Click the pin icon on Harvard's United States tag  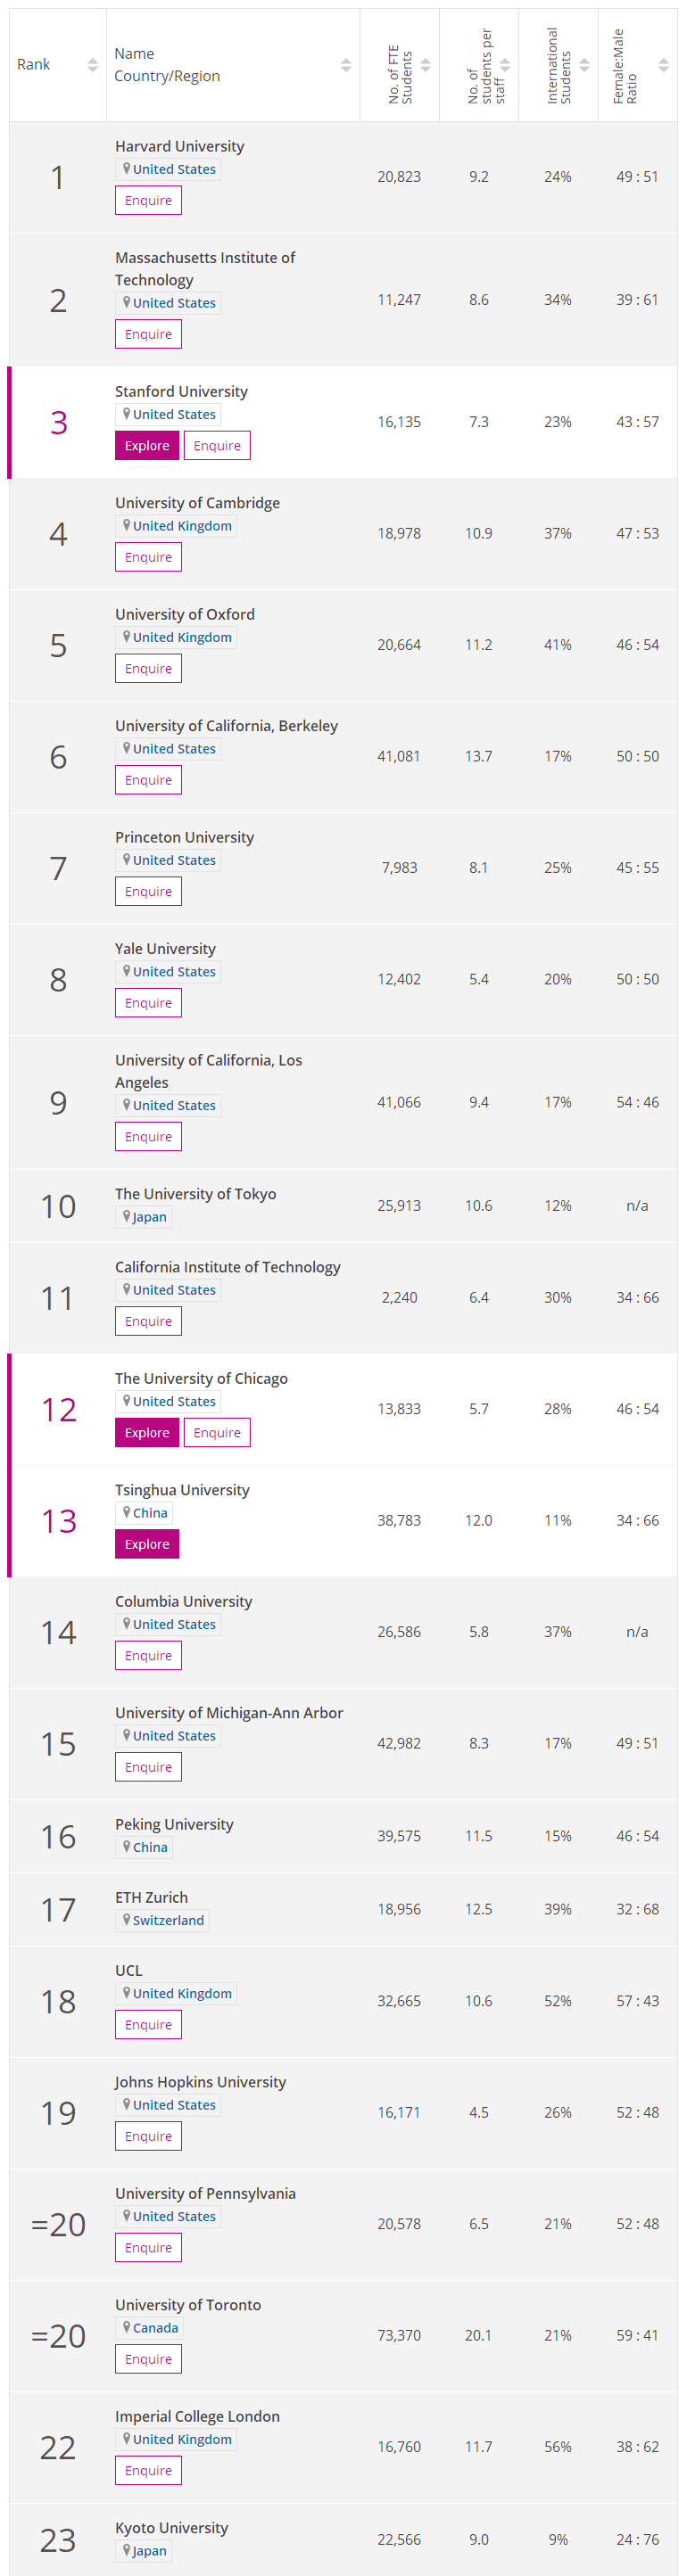coord(125,169)
